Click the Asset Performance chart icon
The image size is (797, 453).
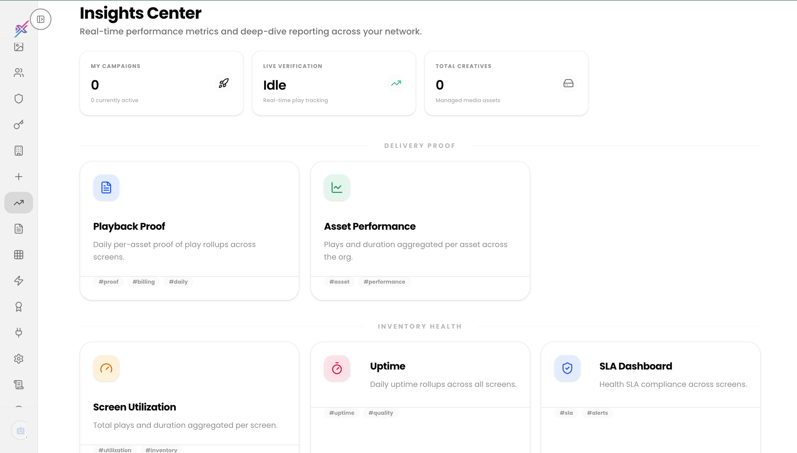pos(337,187)
